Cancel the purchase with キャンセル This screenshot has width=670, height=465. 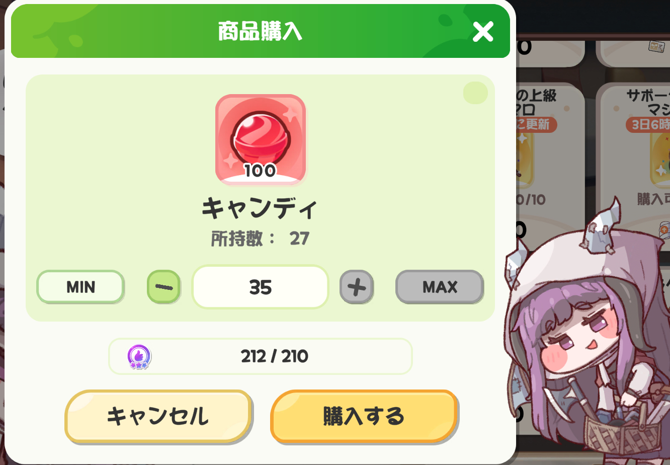(158, 416)
